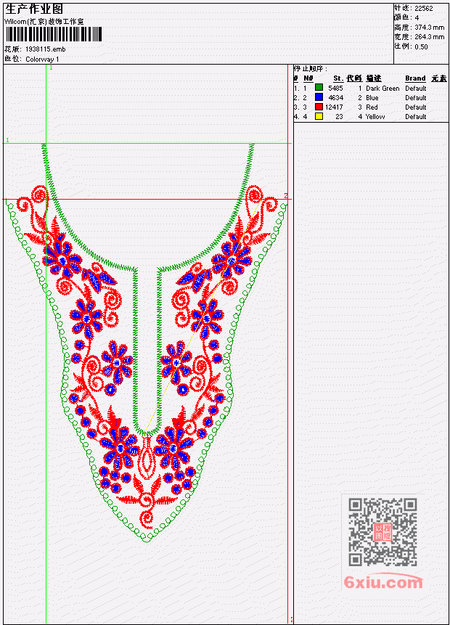Screen dimensions: 450x625
Task: Click stitch count "4634" in Blue row
Action: click(335, 98)
